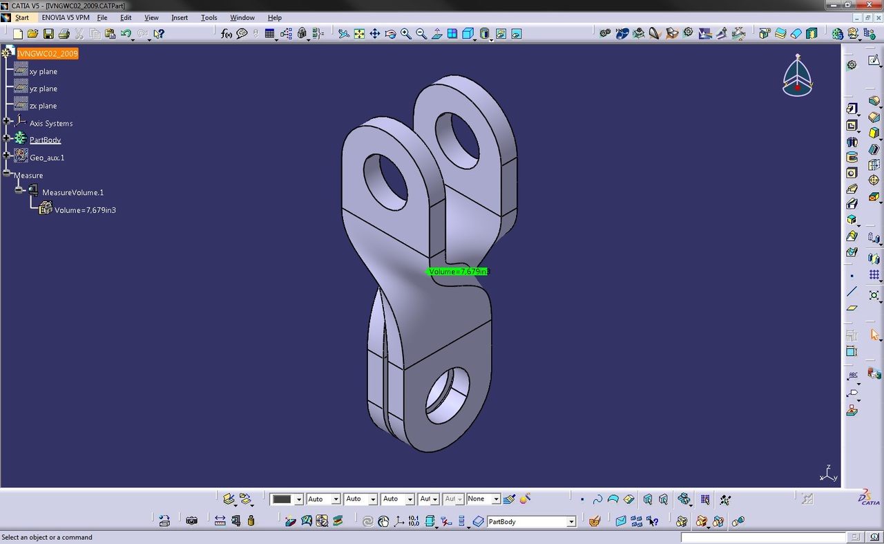884x544 pixels.
Task: Open the Formula f(x) tool
Action: tap(227, 33)
